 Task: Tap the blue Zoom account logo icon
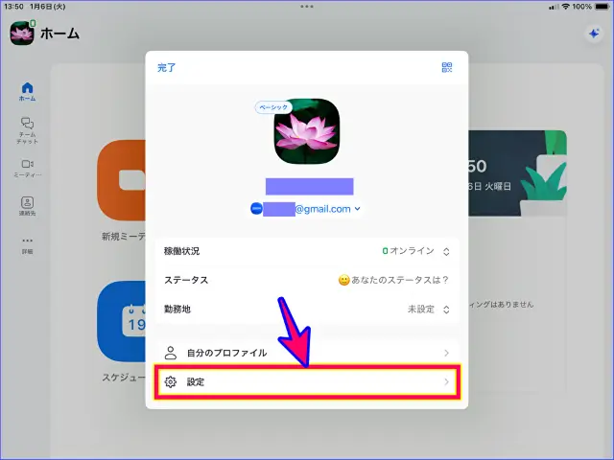[x=256, y=209]
